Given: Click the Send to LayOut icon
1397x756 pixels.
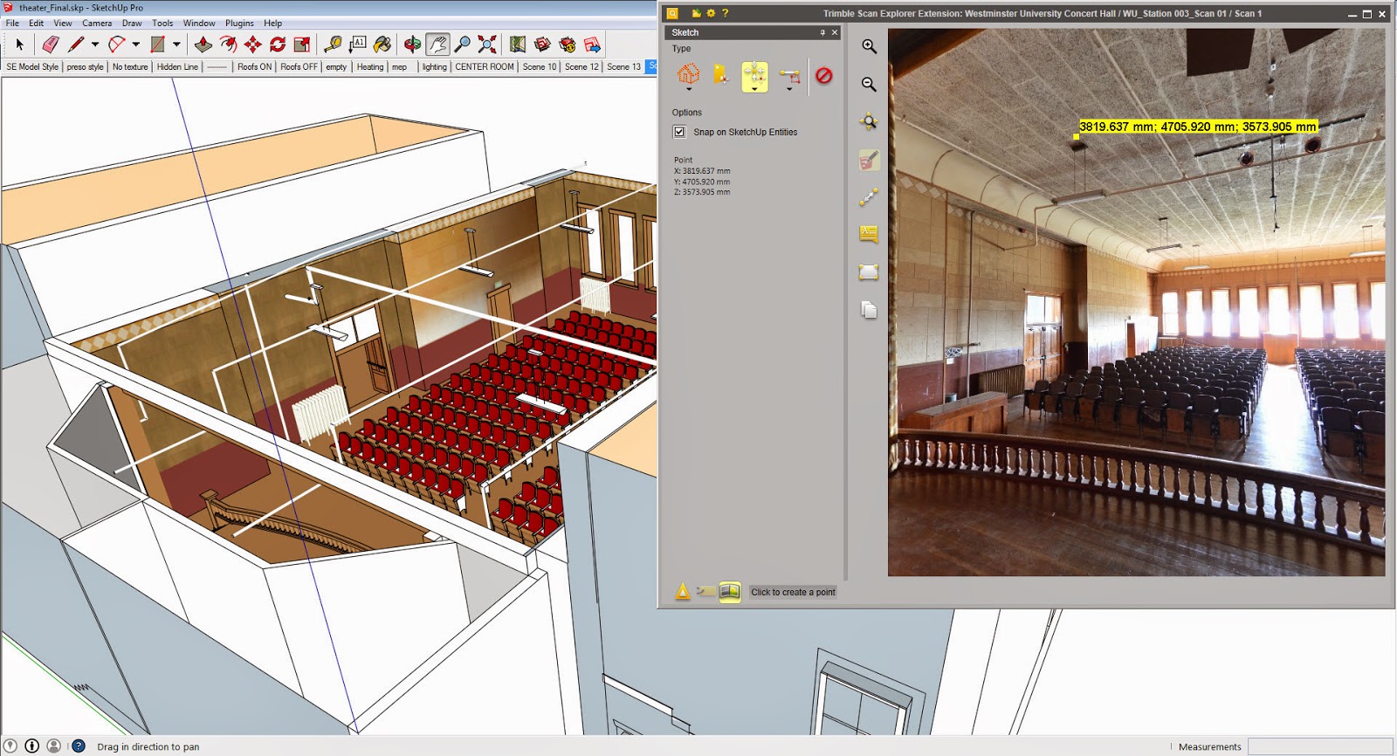Looking at the screenshot, I should coord(592,45).
